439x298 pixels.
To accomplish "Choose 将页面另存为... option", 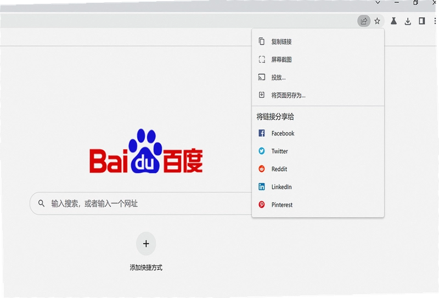I will [x=318, y=95].
